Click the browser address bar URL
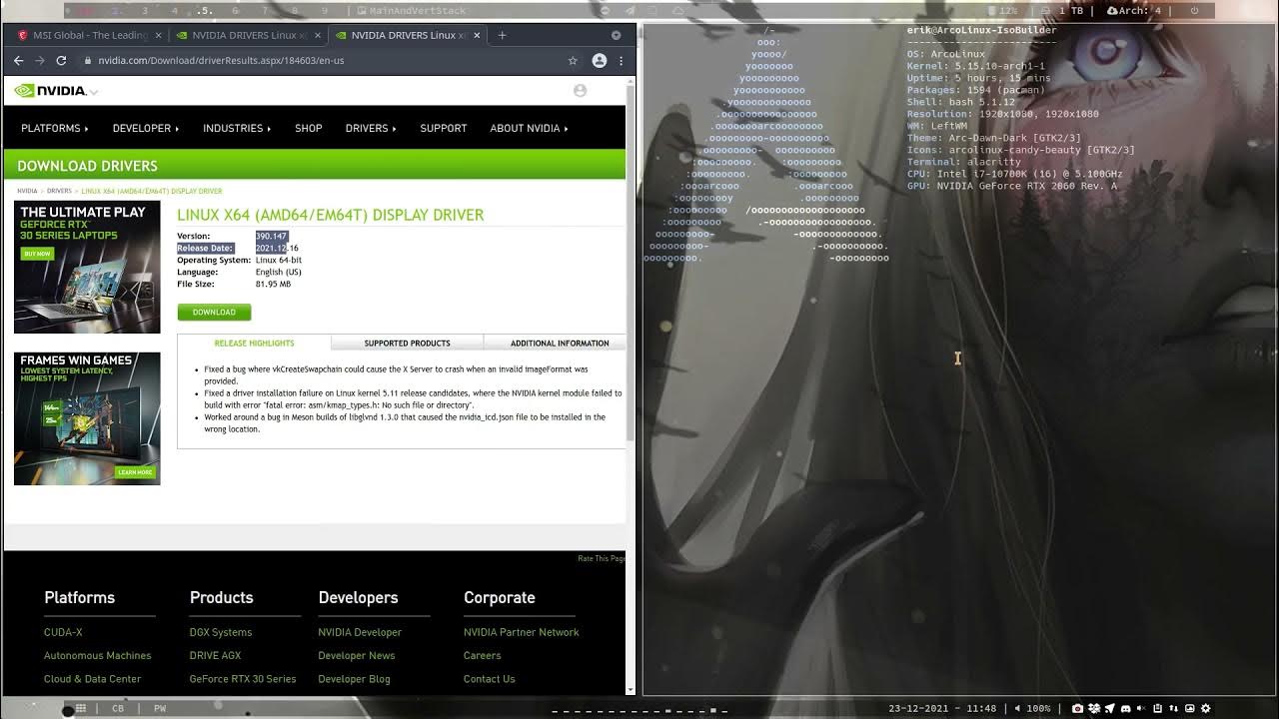 (221, 60)
